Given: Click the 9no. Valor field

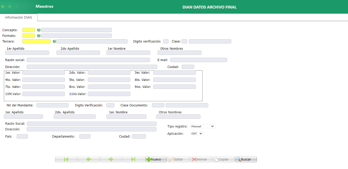Looking at the screenshot, I should 174,87.
